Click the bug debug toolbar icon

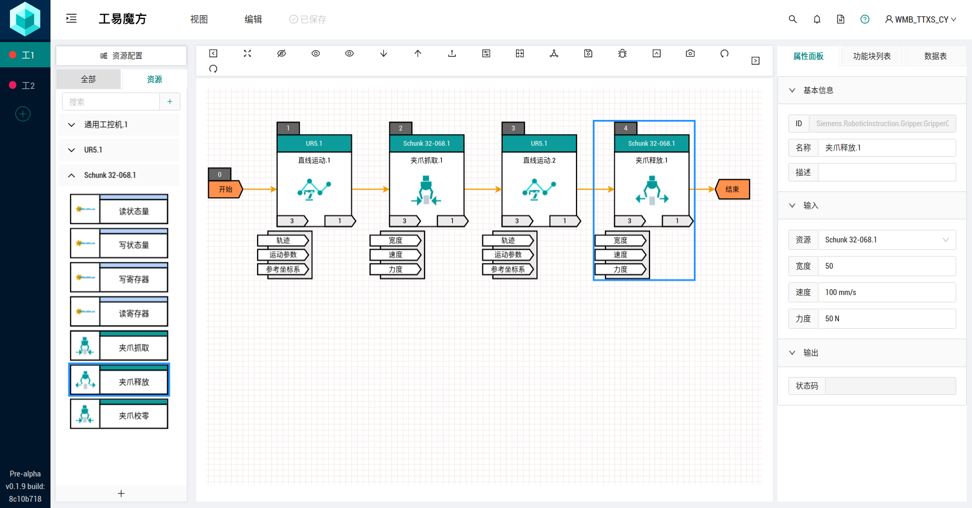[622, 54]
